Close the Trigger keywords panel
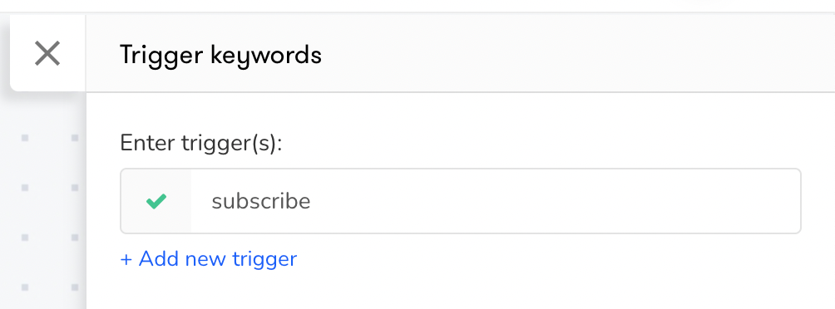Viewport: 835px width, 309px height. [47, 54]
